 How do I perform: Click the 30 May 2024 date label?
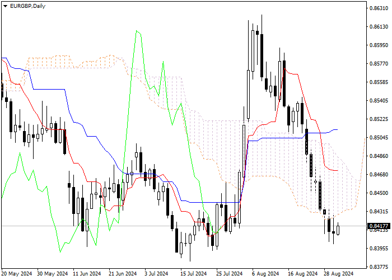point(53,274)
